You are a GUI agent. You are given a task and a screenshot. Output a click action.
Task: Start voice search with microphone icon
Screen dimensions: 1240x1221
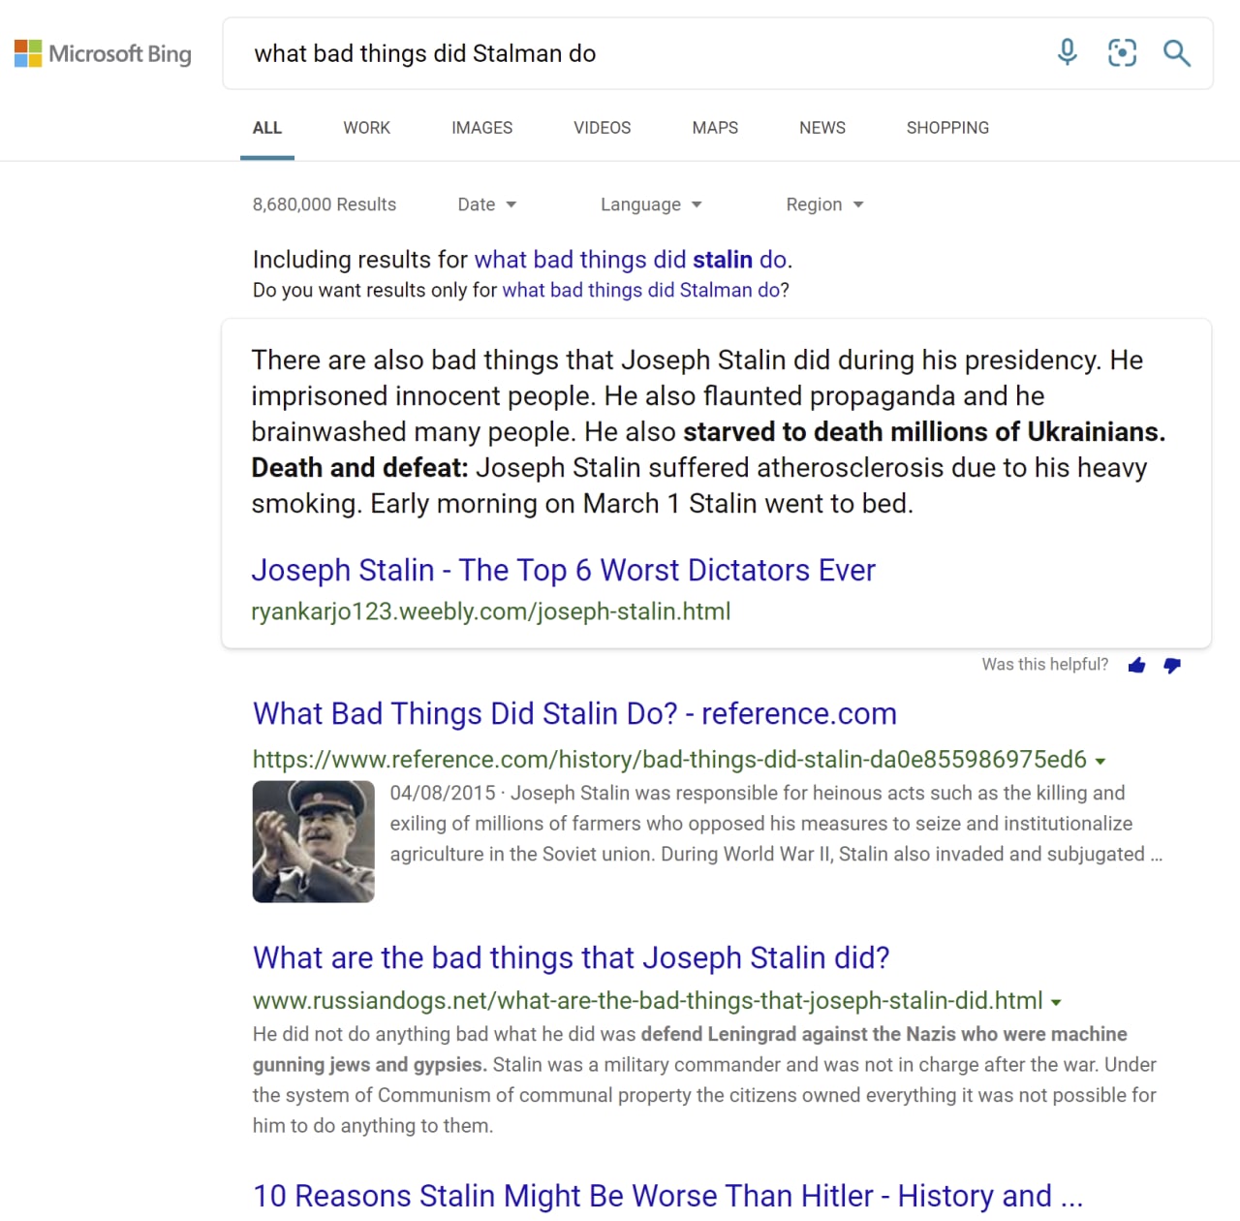pyautogui.click(x=1067, y=52)
